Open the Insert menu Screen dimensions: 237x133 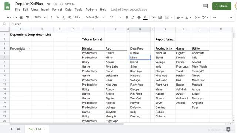[x=45, y=10]
